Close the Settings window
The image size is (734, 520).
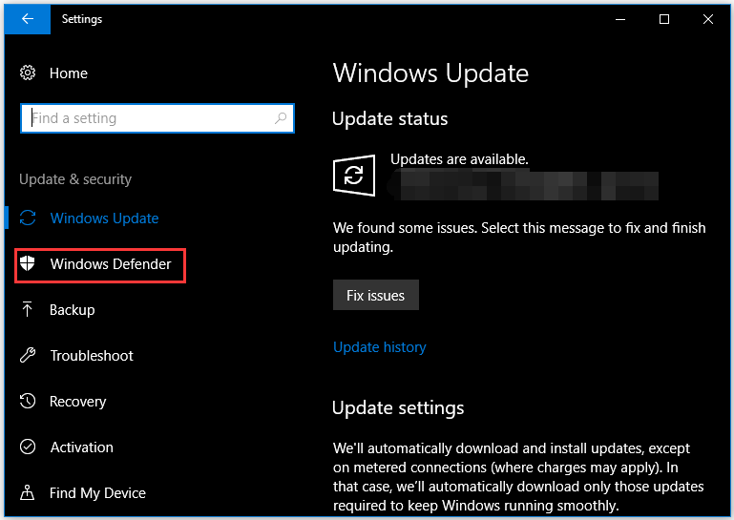point(708,19)
